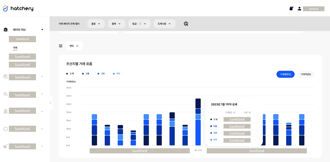Open the 등급 filter dropdown
Screen dimensions: 330x162
tap(139, 24)
